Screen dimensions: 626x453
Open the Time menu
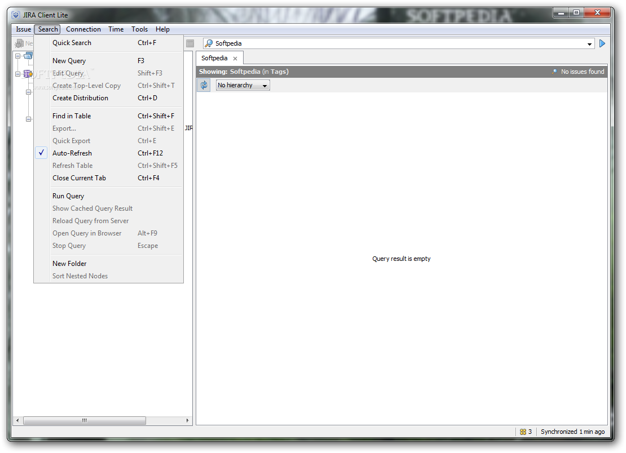click(x=116, y=29)
